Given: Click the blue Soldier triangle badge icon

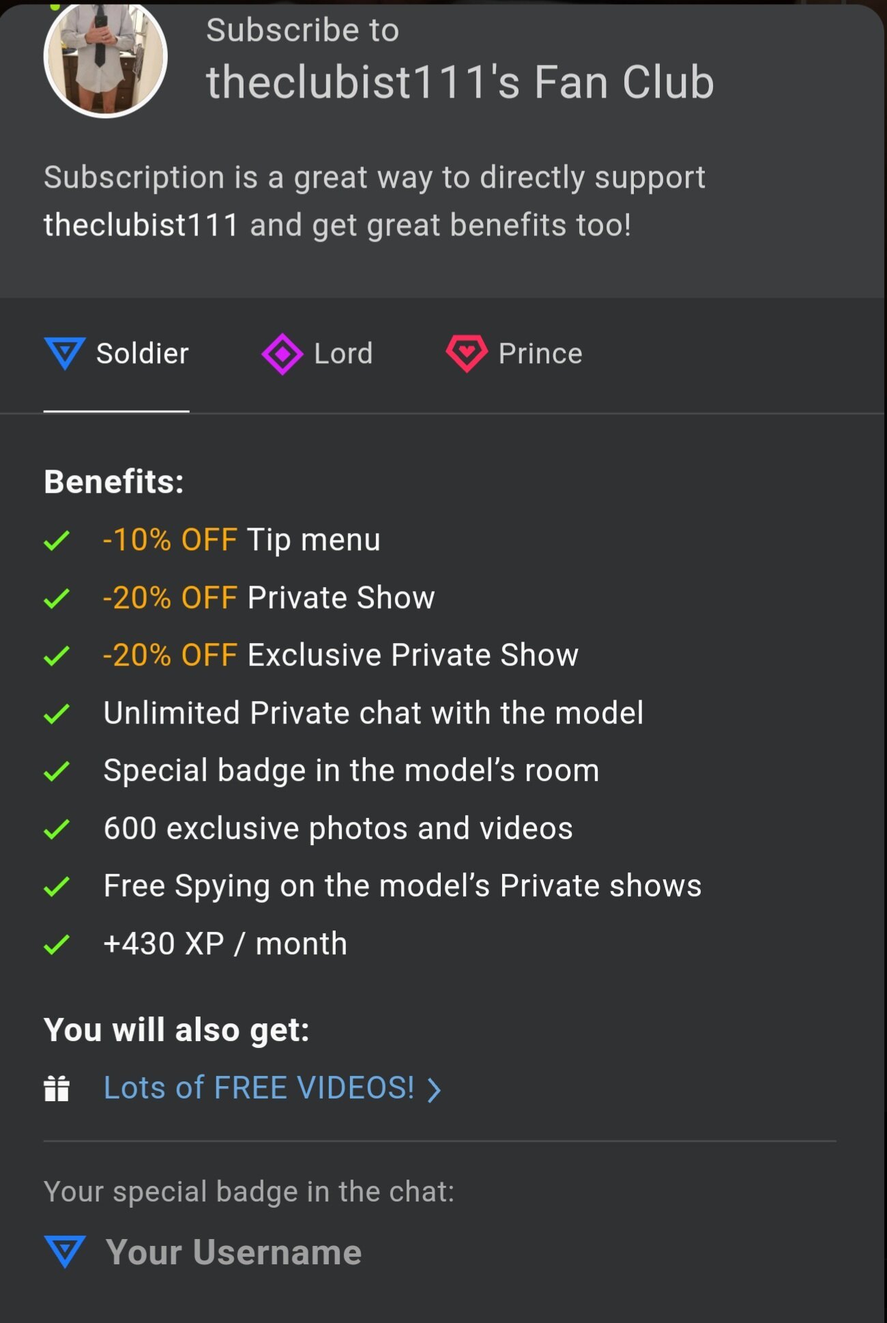Looking at the screenshot, I should (x=64, y=353).
